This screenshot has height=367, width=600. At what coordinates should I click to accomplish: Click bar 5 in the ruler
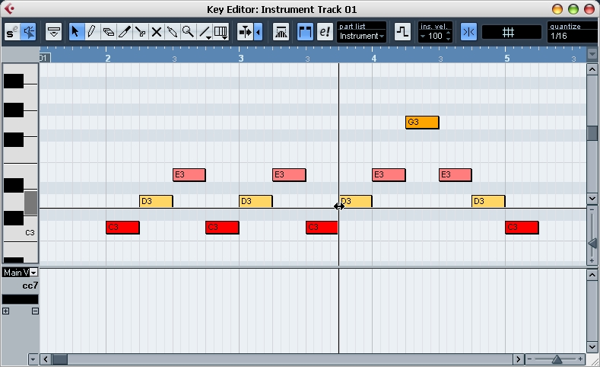(x=507, y=58)
